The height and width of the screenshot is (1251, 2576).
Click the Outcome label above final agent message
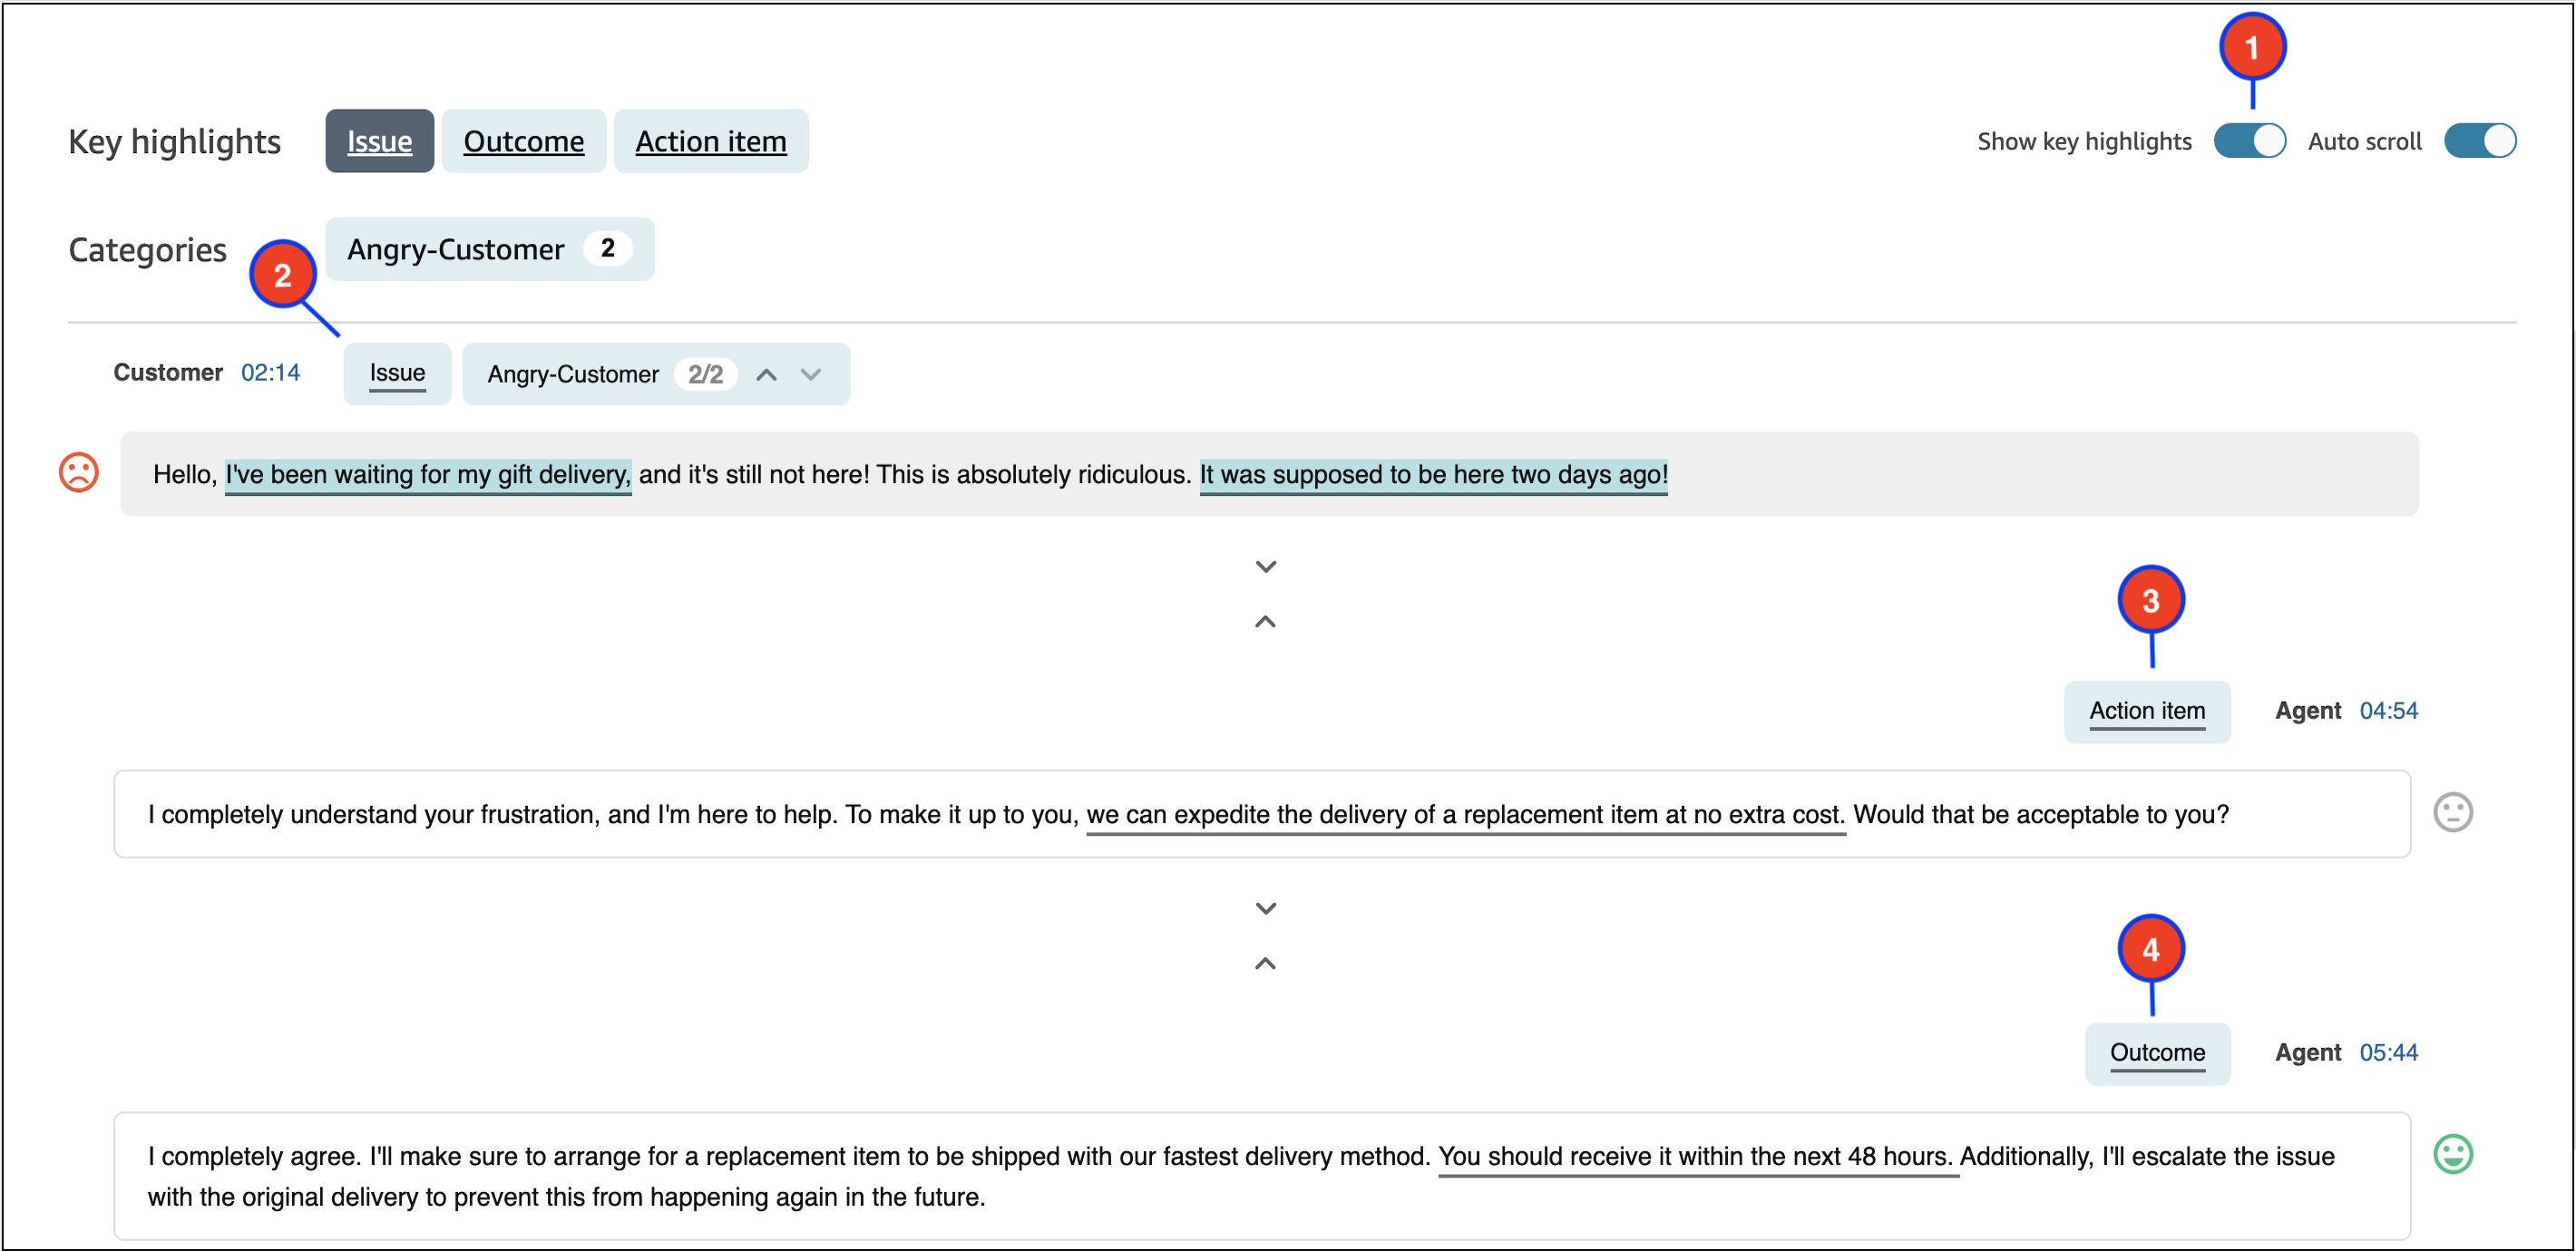coord(2158,1052)
